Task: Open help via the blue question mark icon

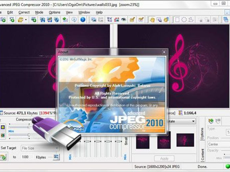Action: 83,20
